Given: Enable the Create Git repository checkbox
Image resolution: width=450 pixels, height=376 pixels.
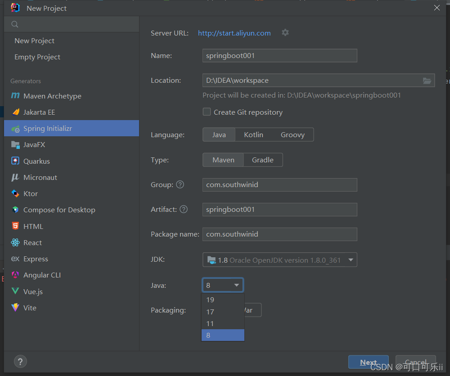Looking at the screenshot, I should coord(207,112).
